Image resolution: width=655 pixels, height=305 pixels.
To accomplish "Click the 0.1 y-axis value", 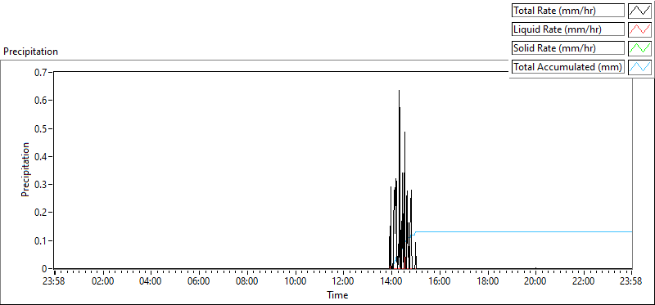I will tap(40, 240).
